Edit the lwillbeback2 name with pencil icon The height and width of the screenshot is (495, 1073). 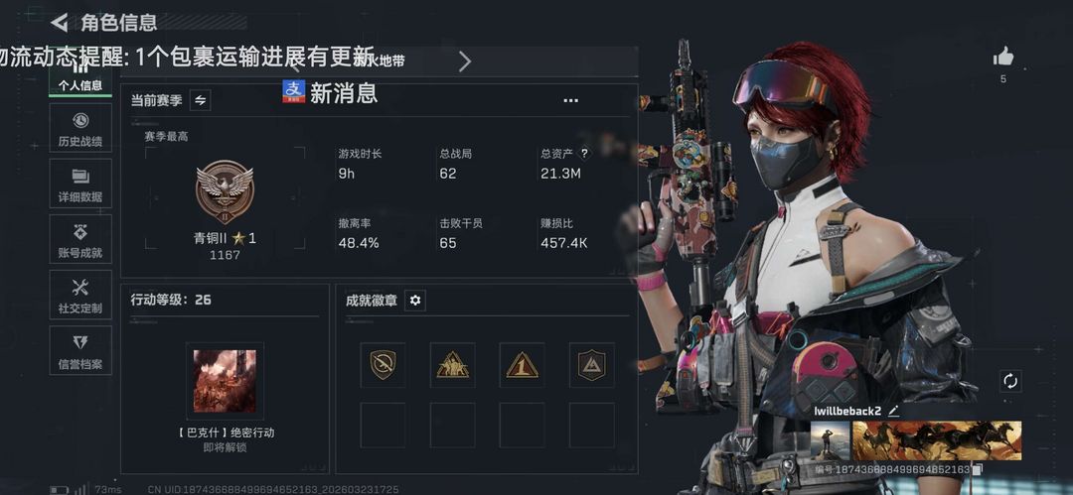pos(893,411)
